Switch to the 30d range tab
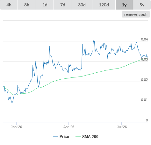Viewport: 151px width, 145px height. (x=82, y=5)
